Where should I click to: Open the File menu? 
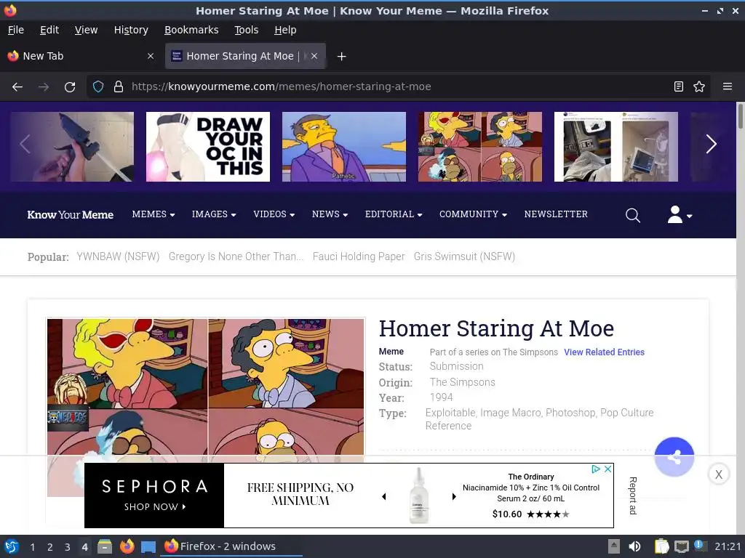pyautogui.click(x=16, y=30)
